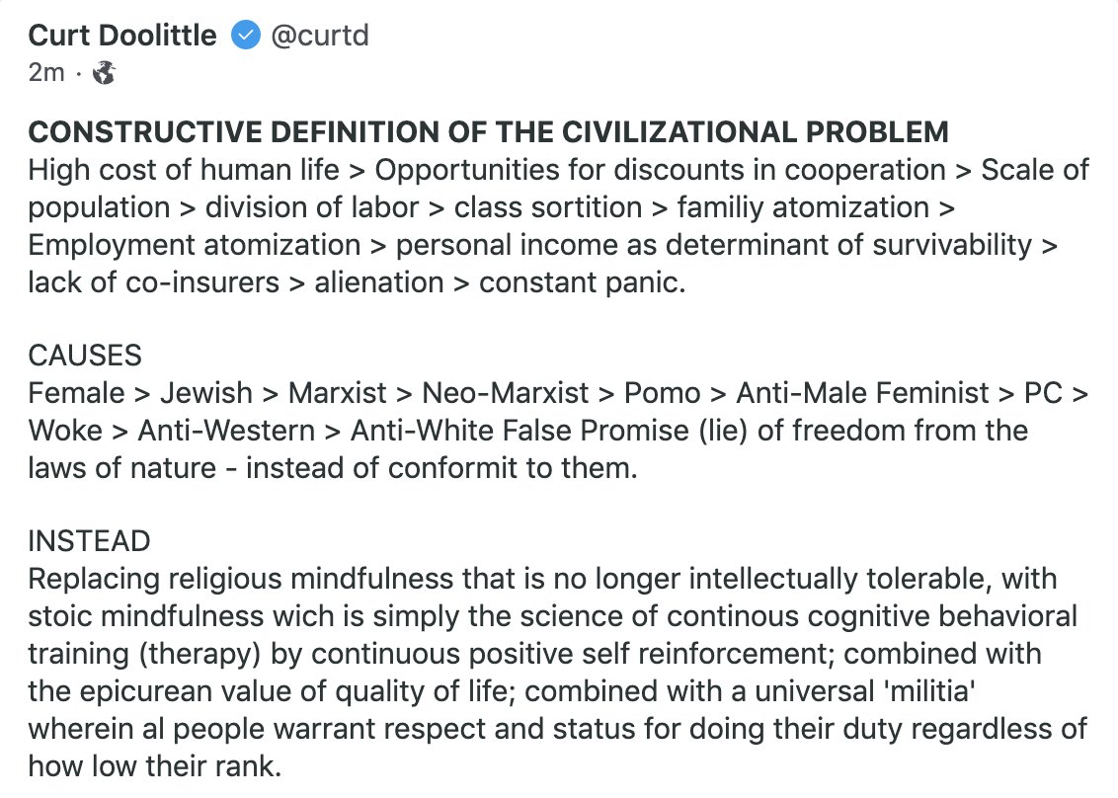
Task: Click the globe public visibility icon
Action: [x=104, y=72]
